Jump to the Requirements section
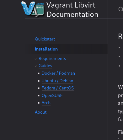 [52, 58]
